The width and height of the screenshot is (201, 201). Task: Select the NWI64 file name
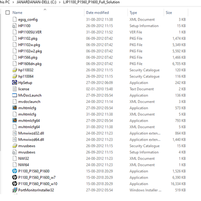coord(24,165)
